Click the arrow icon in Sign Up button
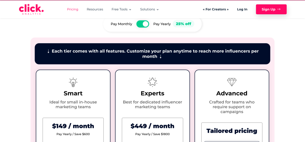The height and width of the screenshot is (142, 305). pyautogui.click(x=279, y=9)
